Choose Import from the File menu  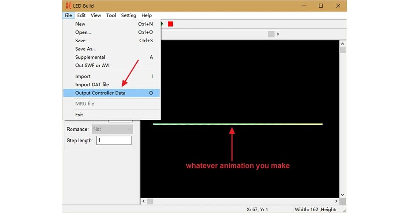(x=112, y=76)
